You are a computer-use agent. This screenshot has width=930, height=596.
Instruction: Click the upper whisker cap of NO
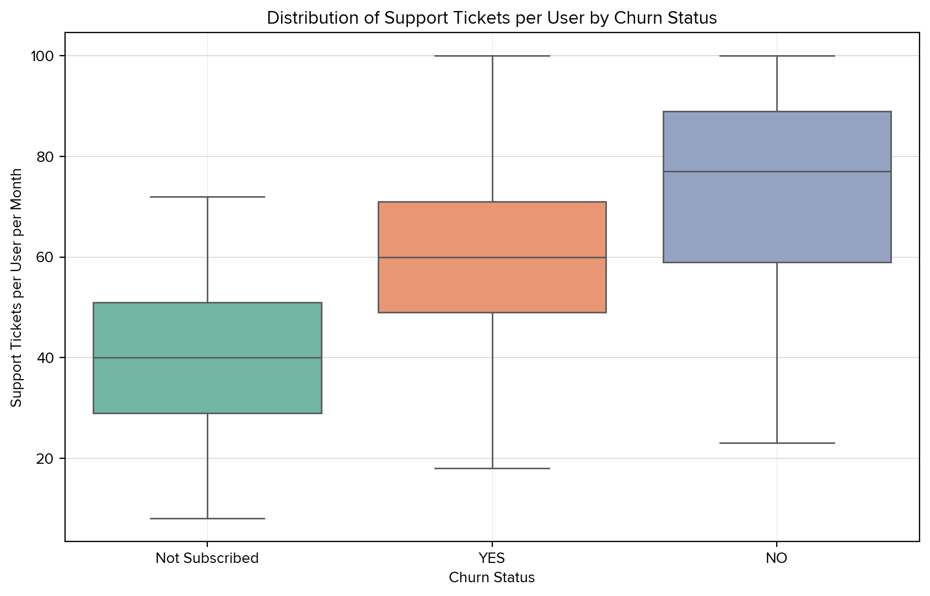[777, 56]
